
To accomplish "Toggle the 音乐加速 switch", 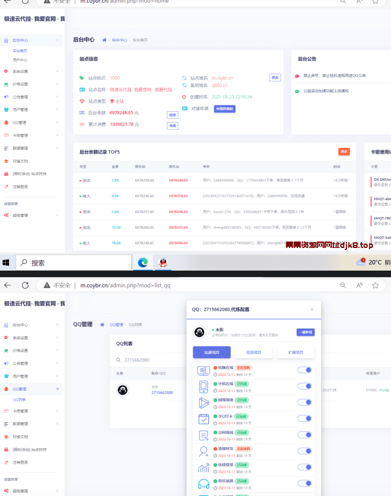I will click(x=304, y=483).
